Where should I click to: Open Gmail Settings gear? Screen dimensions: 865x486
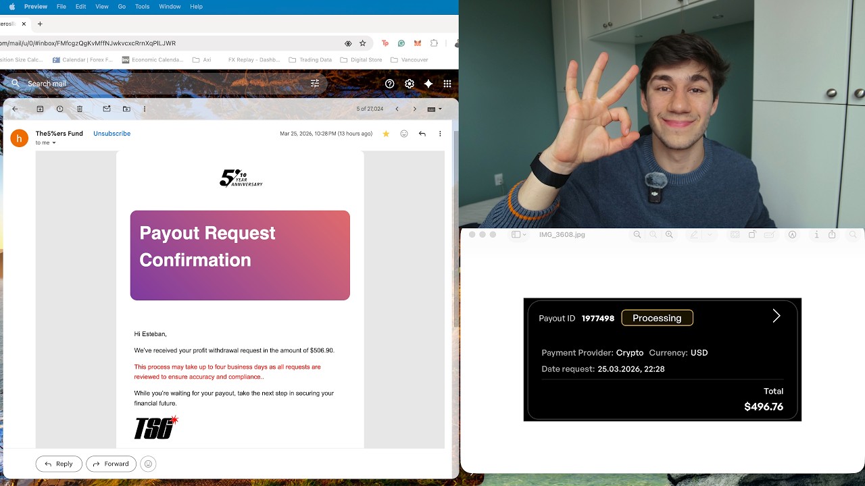point(410,84)
